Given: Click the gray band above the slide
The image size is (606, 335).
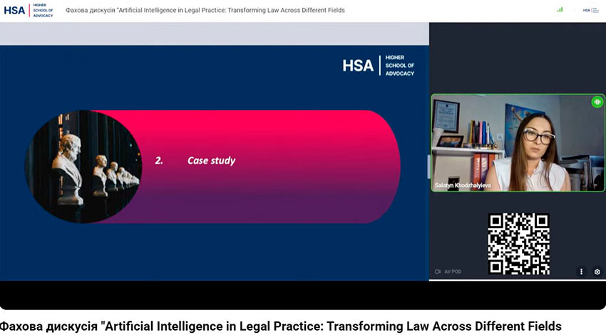Looking at the screenshot, I should 215,34.
